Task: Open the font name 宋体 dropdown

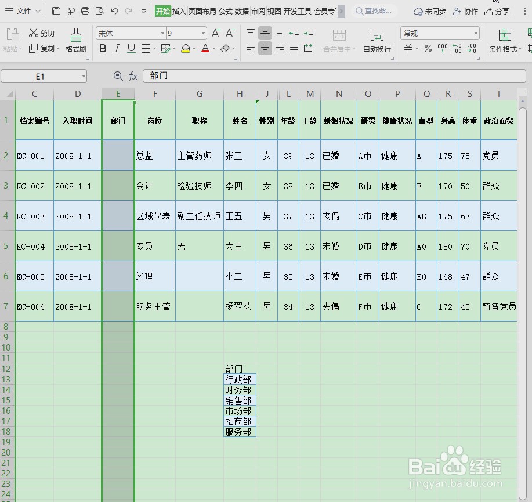Action: (162, 33)
